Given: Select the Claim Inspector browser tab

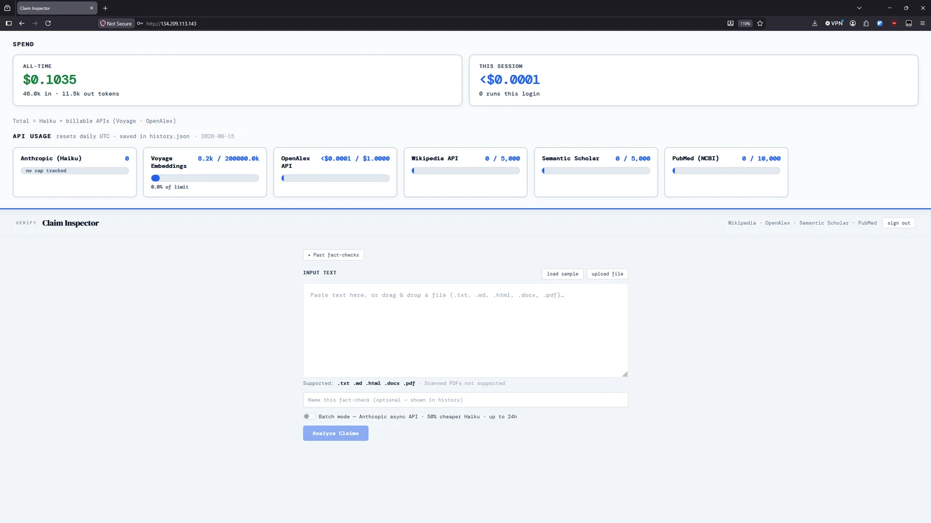Looking at the screenshot, I should click(x=57, y=8).
